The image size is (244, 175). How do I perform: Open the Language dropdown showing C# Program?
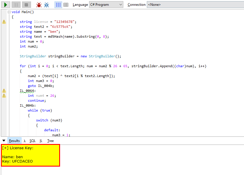pyautogui.click(x=106, y=5)
